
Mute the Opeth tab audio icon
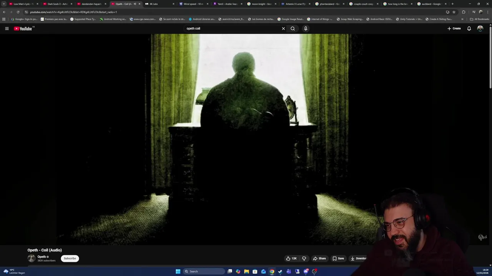pyautogui.click(x=135, y=4)
